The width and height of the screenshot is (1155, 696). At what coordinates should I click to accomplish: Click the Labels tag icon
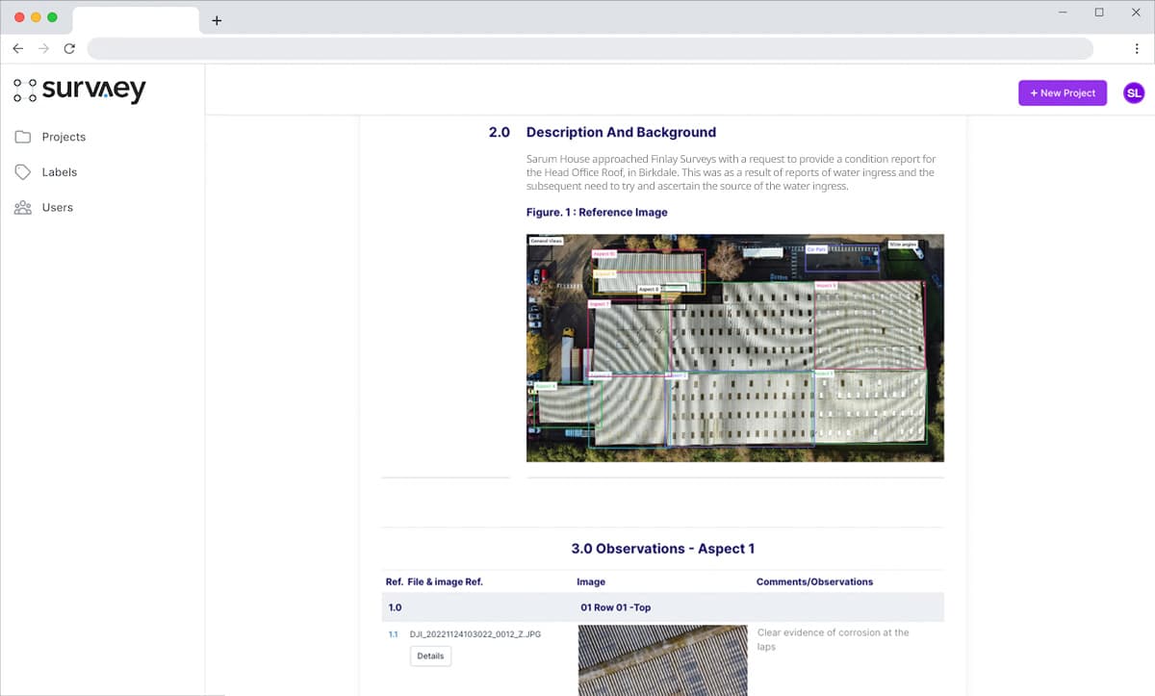(23, 172)
